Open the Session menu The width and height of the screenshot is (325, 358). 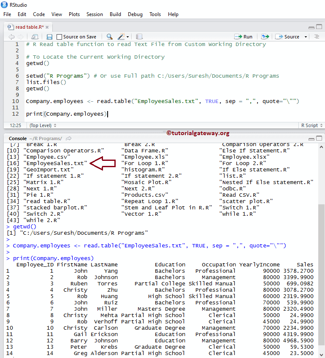[95, 14]
